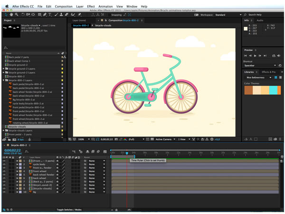Play the preview in Preview panel
The width and height of the screenshot is (285, 214).
(x=255, y=56)
